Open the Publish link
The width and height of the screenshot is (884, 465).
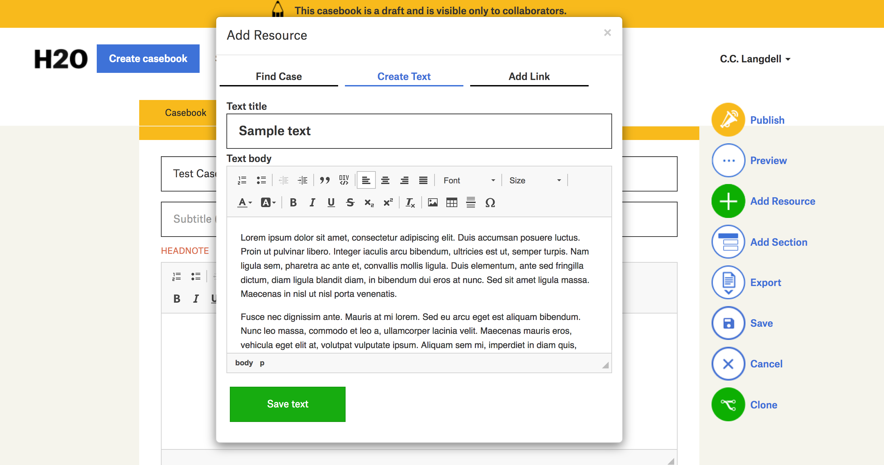click(x=767, y=120)
